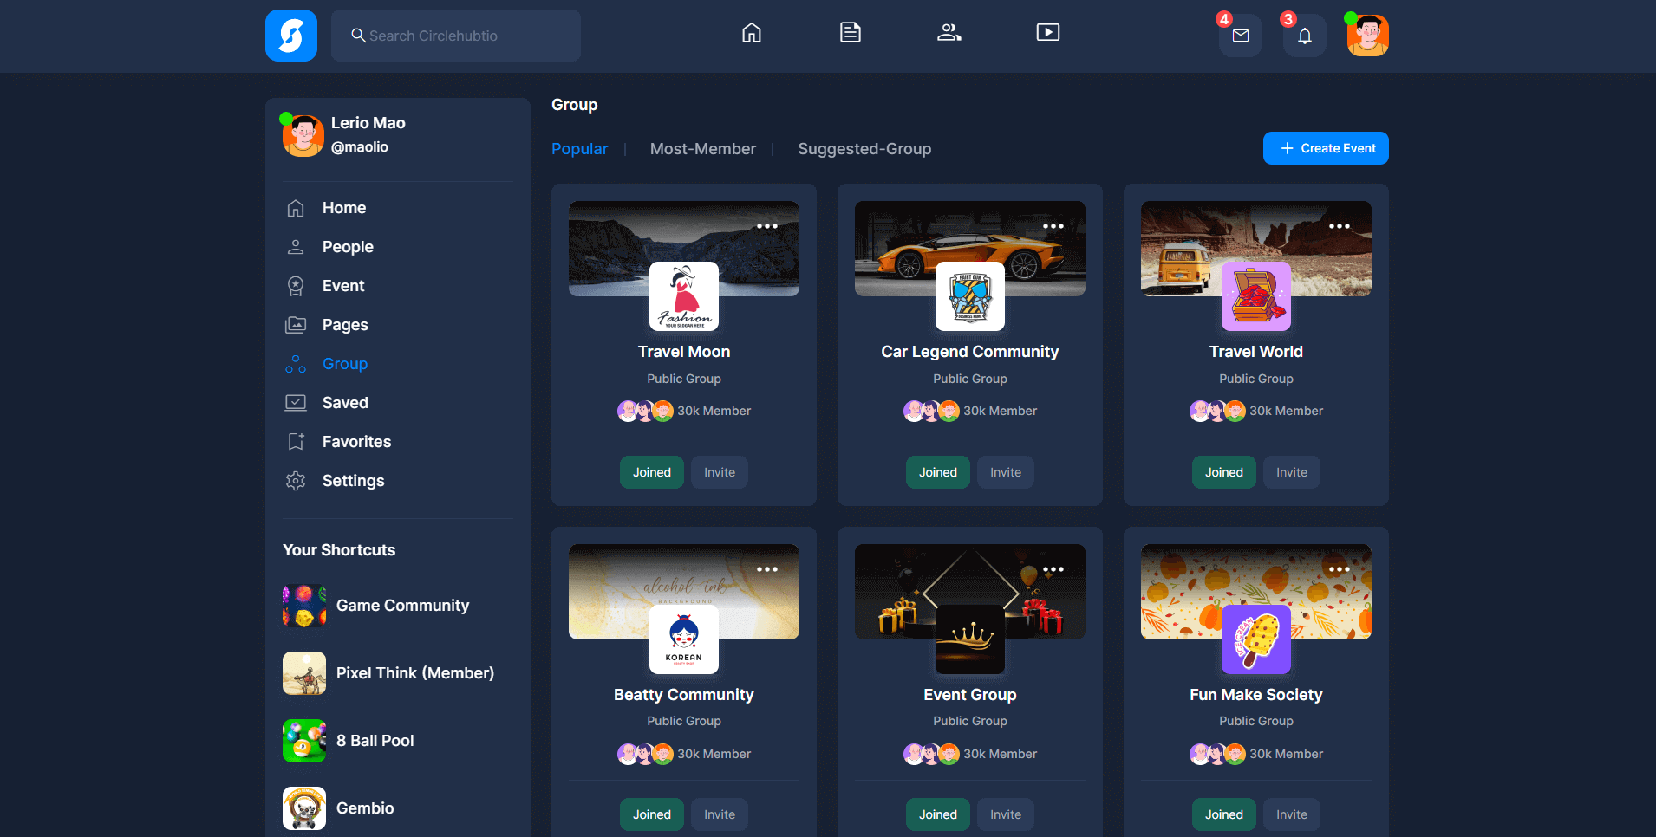This screenshot has width=1656, height=837.
Task: Click Invite on Beatty Community card
Action: (x=720, y=814)
